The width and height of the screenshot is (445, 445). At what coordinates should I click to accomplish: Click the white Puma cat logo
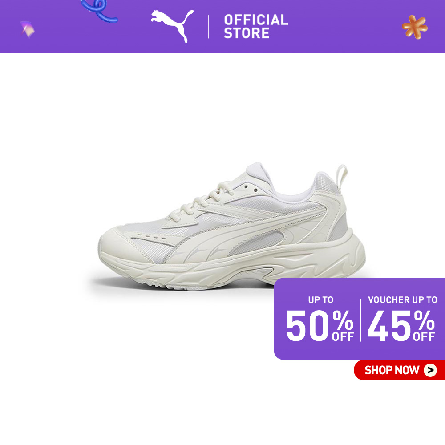(172, 26)
